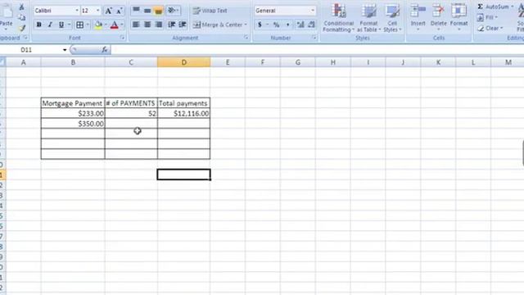This screenshot has width=524, height=295.
Task: Align text left
Action: [136, 25]
